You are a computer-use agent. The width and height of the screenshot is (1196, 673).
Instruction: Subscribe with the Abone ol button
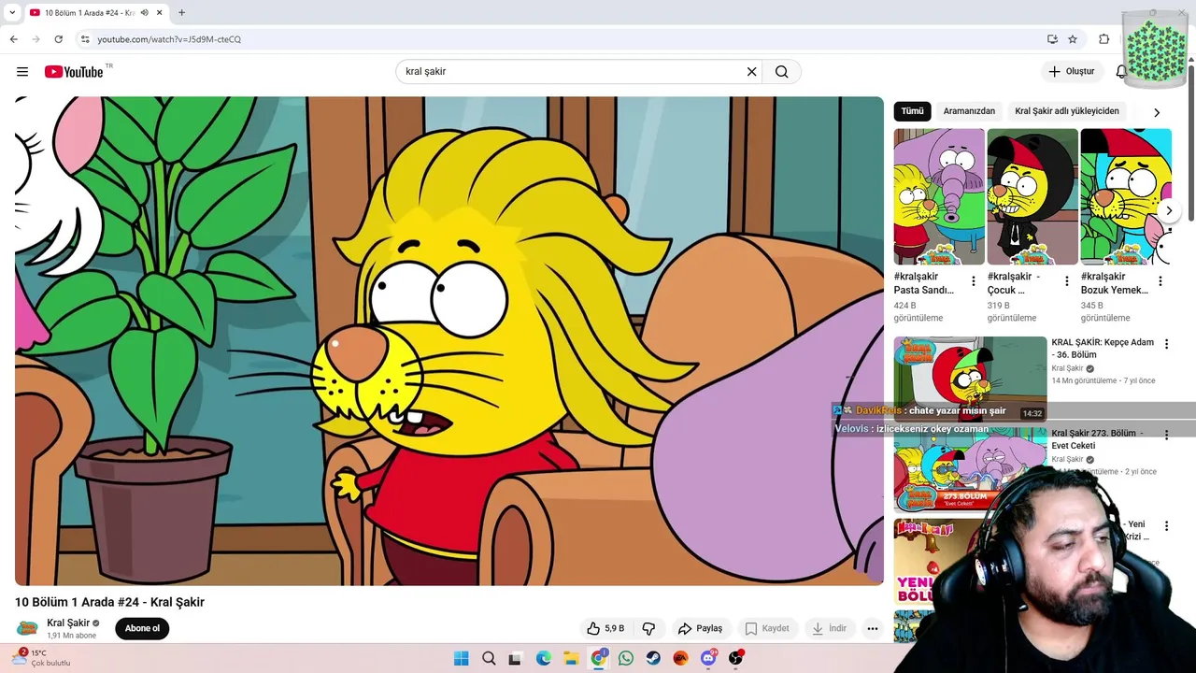(142, 628)
